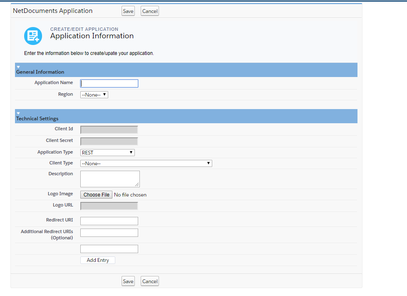This screenshot has height=296, width=407.
Task: Click the bottom Cancel button
Action: tap(150, 281)
